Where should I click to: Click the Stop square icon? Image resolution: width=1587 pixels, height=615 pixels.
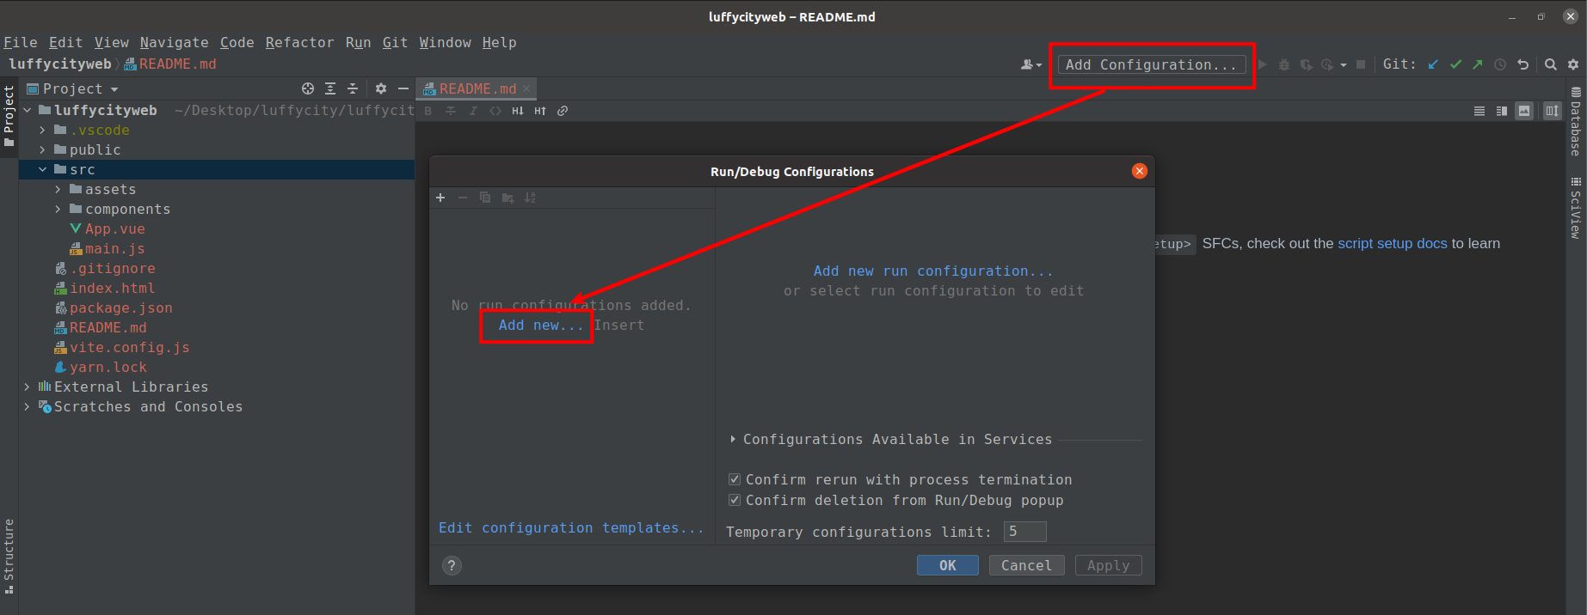tap(1361, 64)
